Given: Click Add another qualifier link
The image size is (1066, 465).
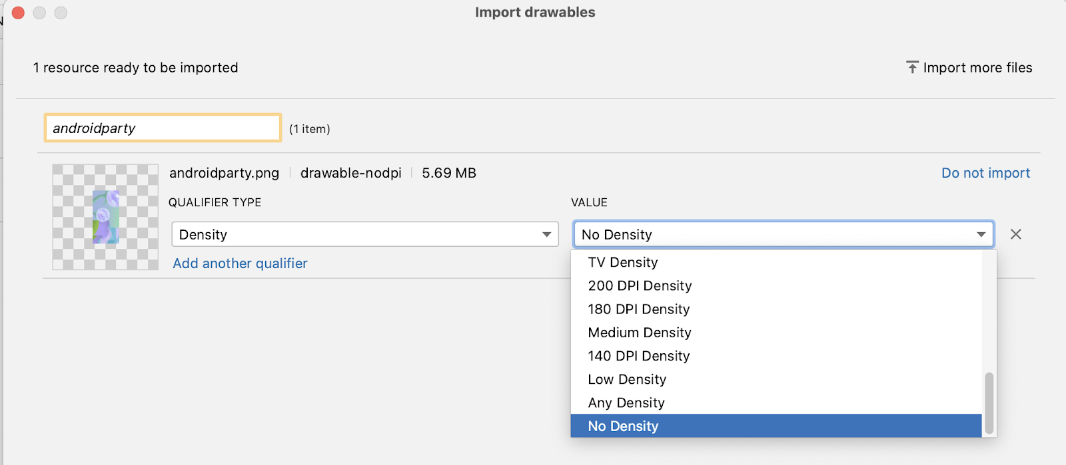Looking at the screenshot, I should coord(240,263).
